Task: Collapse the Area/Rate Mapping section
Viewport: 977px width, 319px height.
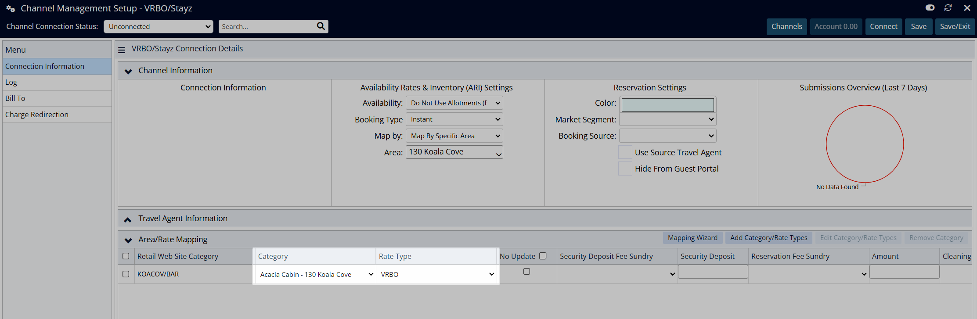Action: click(x=128, y=240)
